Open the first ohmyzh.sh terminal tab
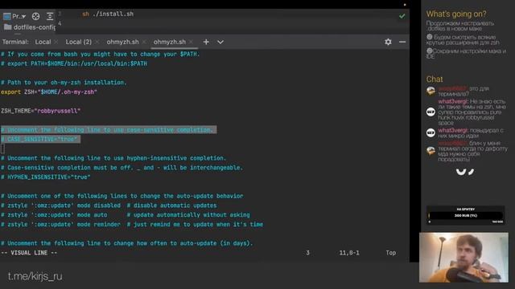Viewport: 515px width, 289px height. pyautogui.click(x=122, y=42)
